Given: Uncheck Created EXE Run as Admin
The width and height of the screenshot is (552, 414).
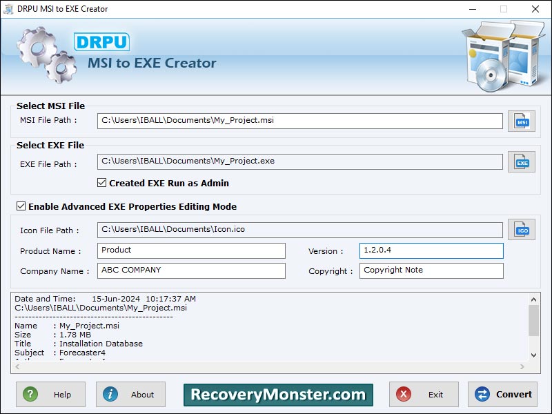Looking at the screenshot, I should (102, 184).
